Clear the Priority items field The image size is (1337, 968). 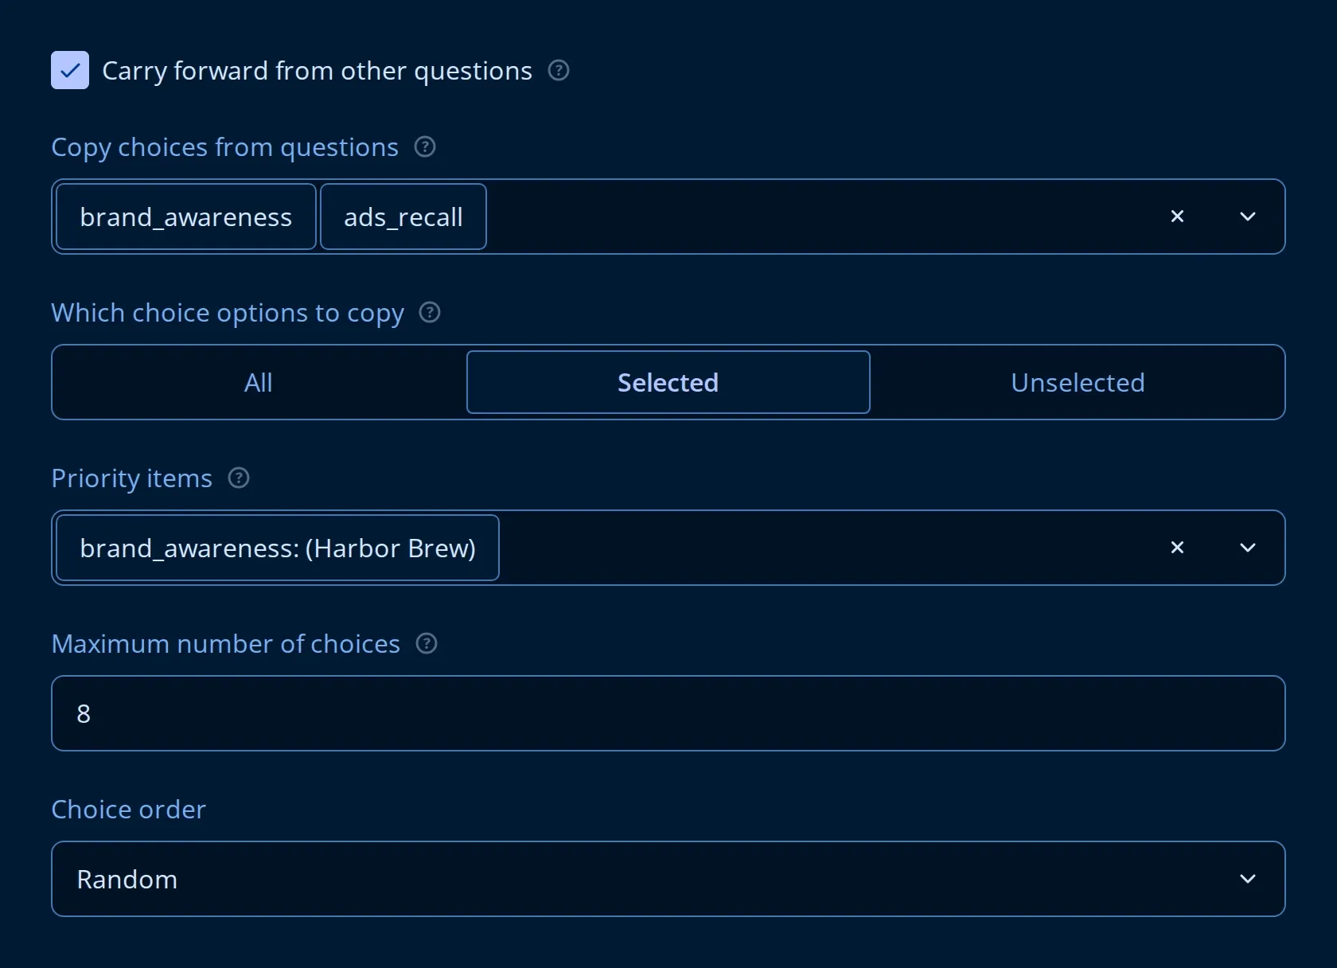(x=1177, y=548)
